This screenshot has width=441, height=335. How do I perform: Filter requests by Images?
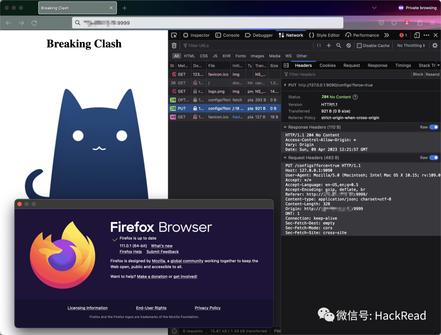pos(257,56)
